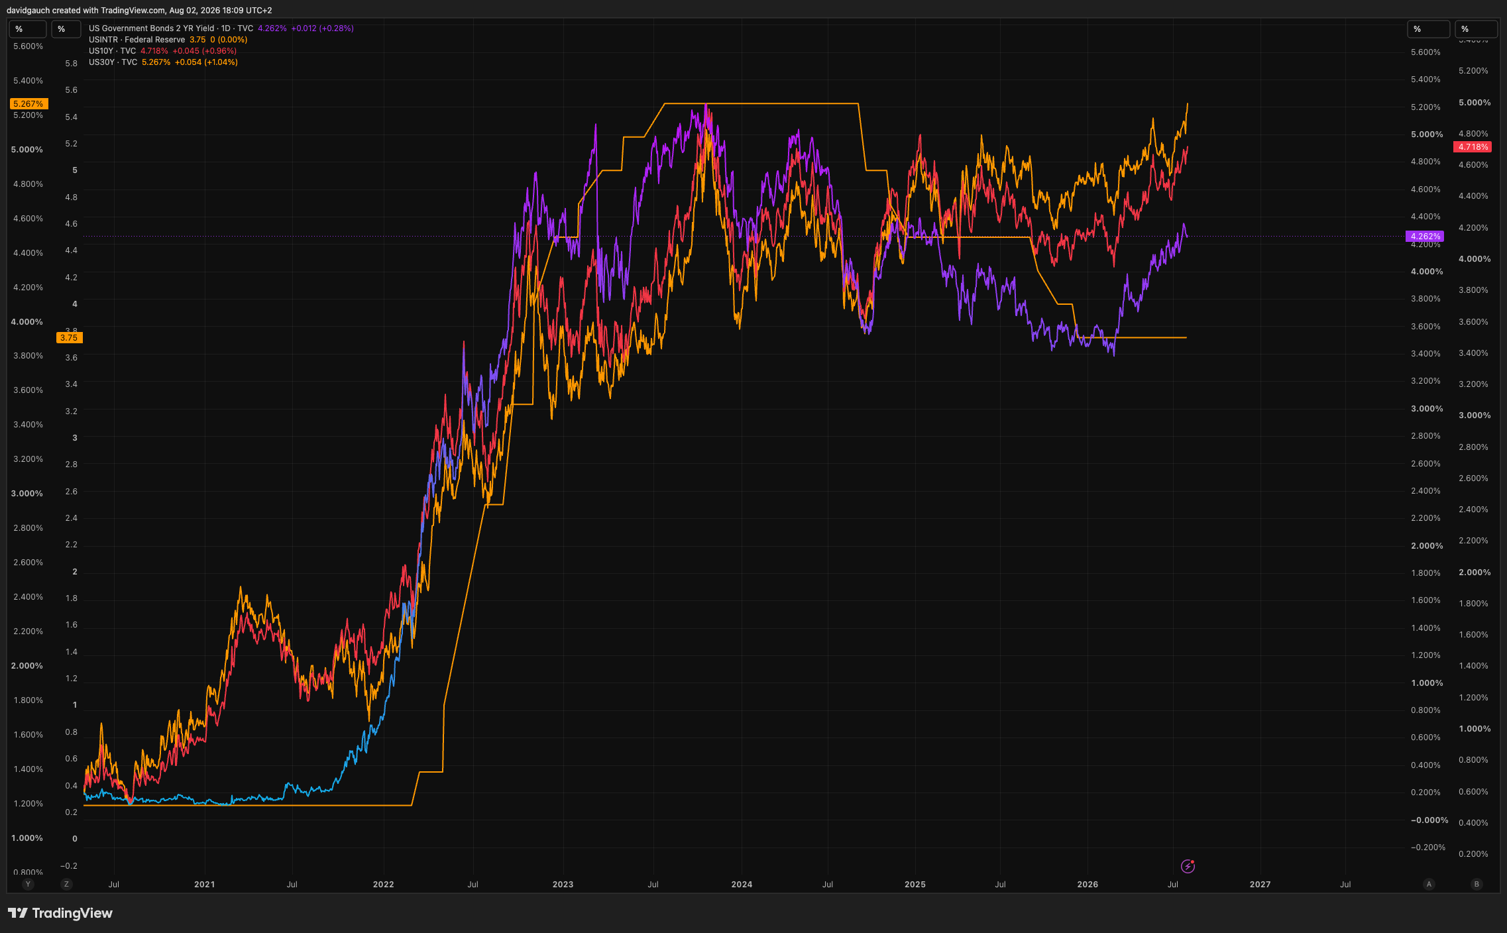Screen dimensions: 1507x933
Task: Select the USINTR Federal Reserve legend entry
Action: (168, 40)
